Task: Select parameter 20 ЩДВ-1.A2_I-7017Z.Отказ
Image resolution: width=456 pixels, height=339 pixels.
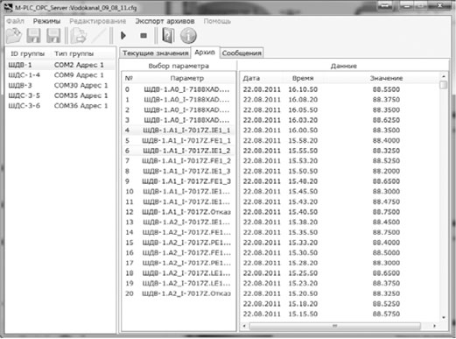Action: (179, 293)
